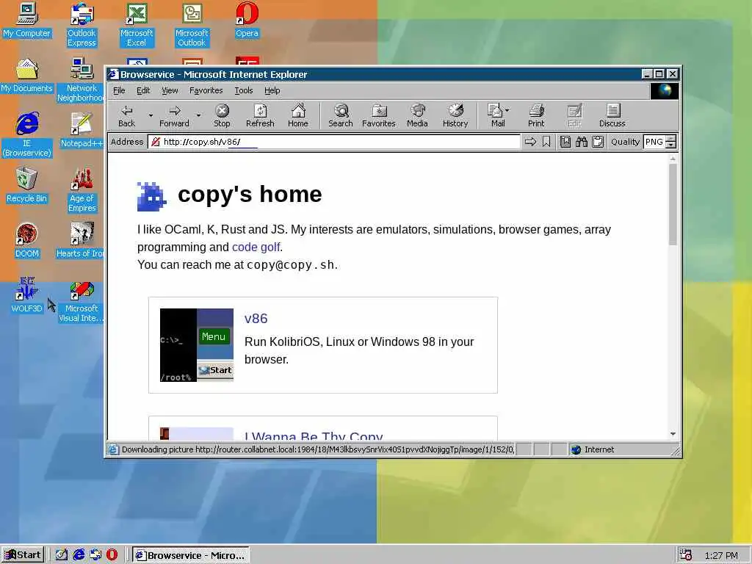Viewport: 752px width, 564px height.
Task: Click the bookmark ribbon icon
Action: coord(546,142)
